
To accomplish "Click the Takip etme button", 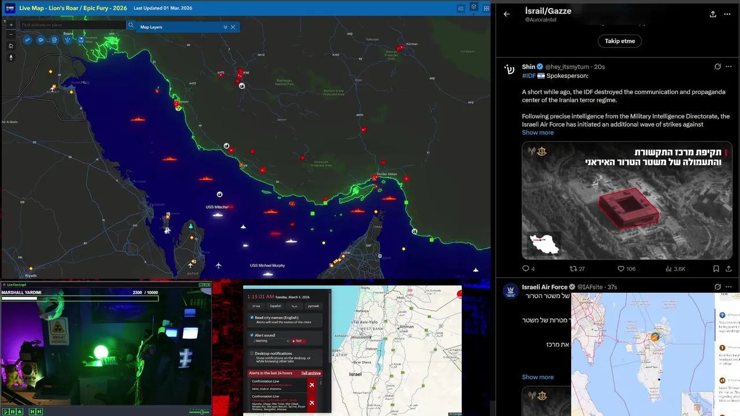I will [620, 41].
